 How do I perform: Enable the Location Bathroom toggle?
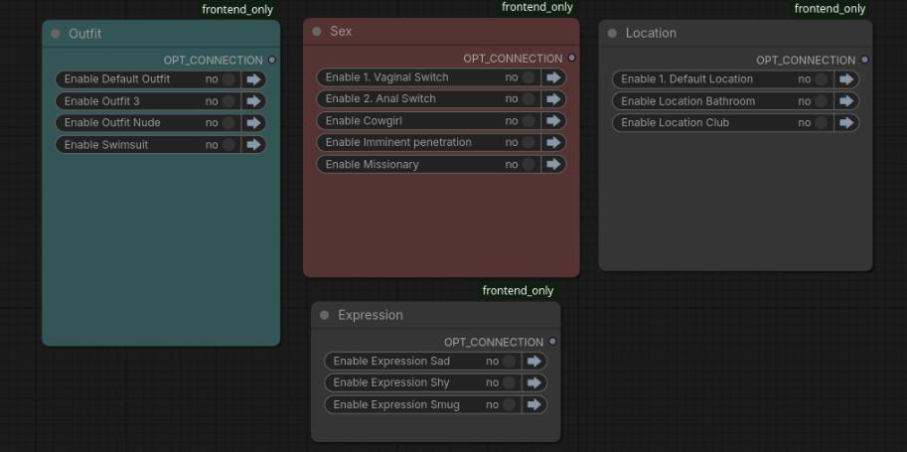[x=822, y=101]
